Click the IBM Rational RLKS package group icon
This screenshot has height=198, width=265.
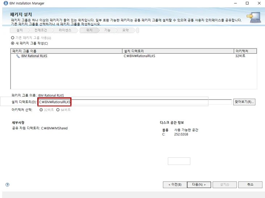[18, 56]
